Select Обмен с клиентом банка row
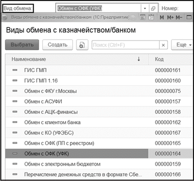 coord(99,122)
